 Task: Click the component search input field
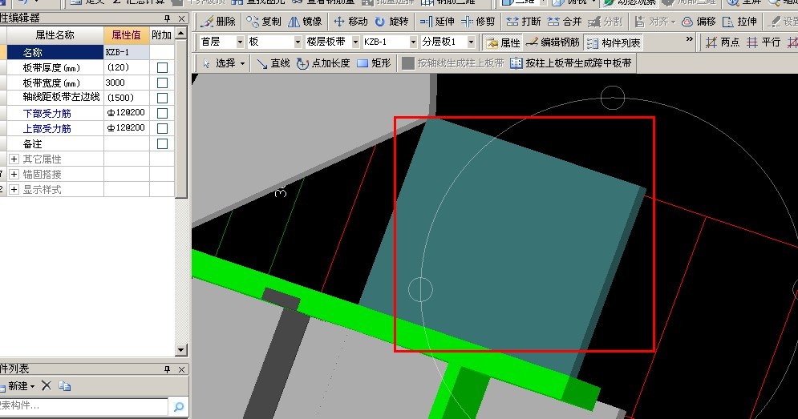tap(83, 405)
